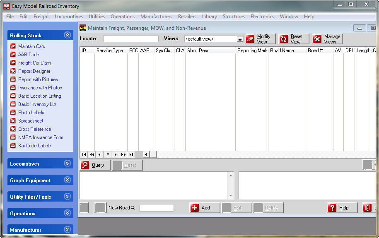Open the Locomotives menu
The height and width of the screenshot is (238, 379).
[x=69, y=17]
